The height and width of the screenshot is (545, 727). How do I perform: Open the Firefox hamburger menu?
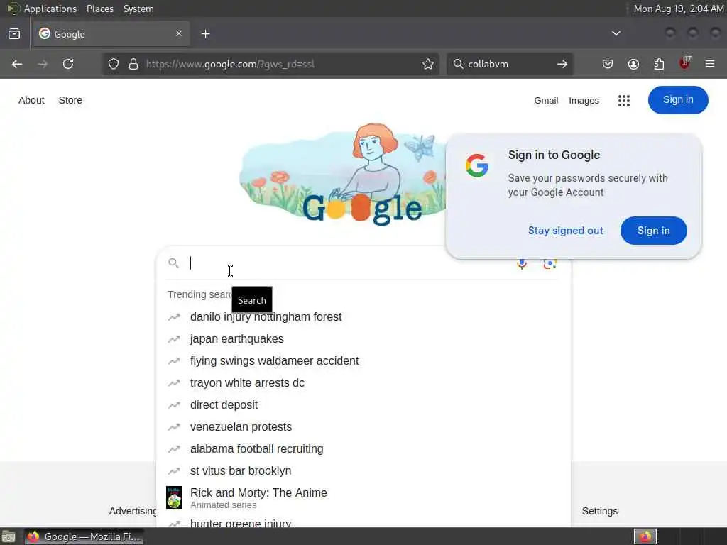(x=710, y=64)
